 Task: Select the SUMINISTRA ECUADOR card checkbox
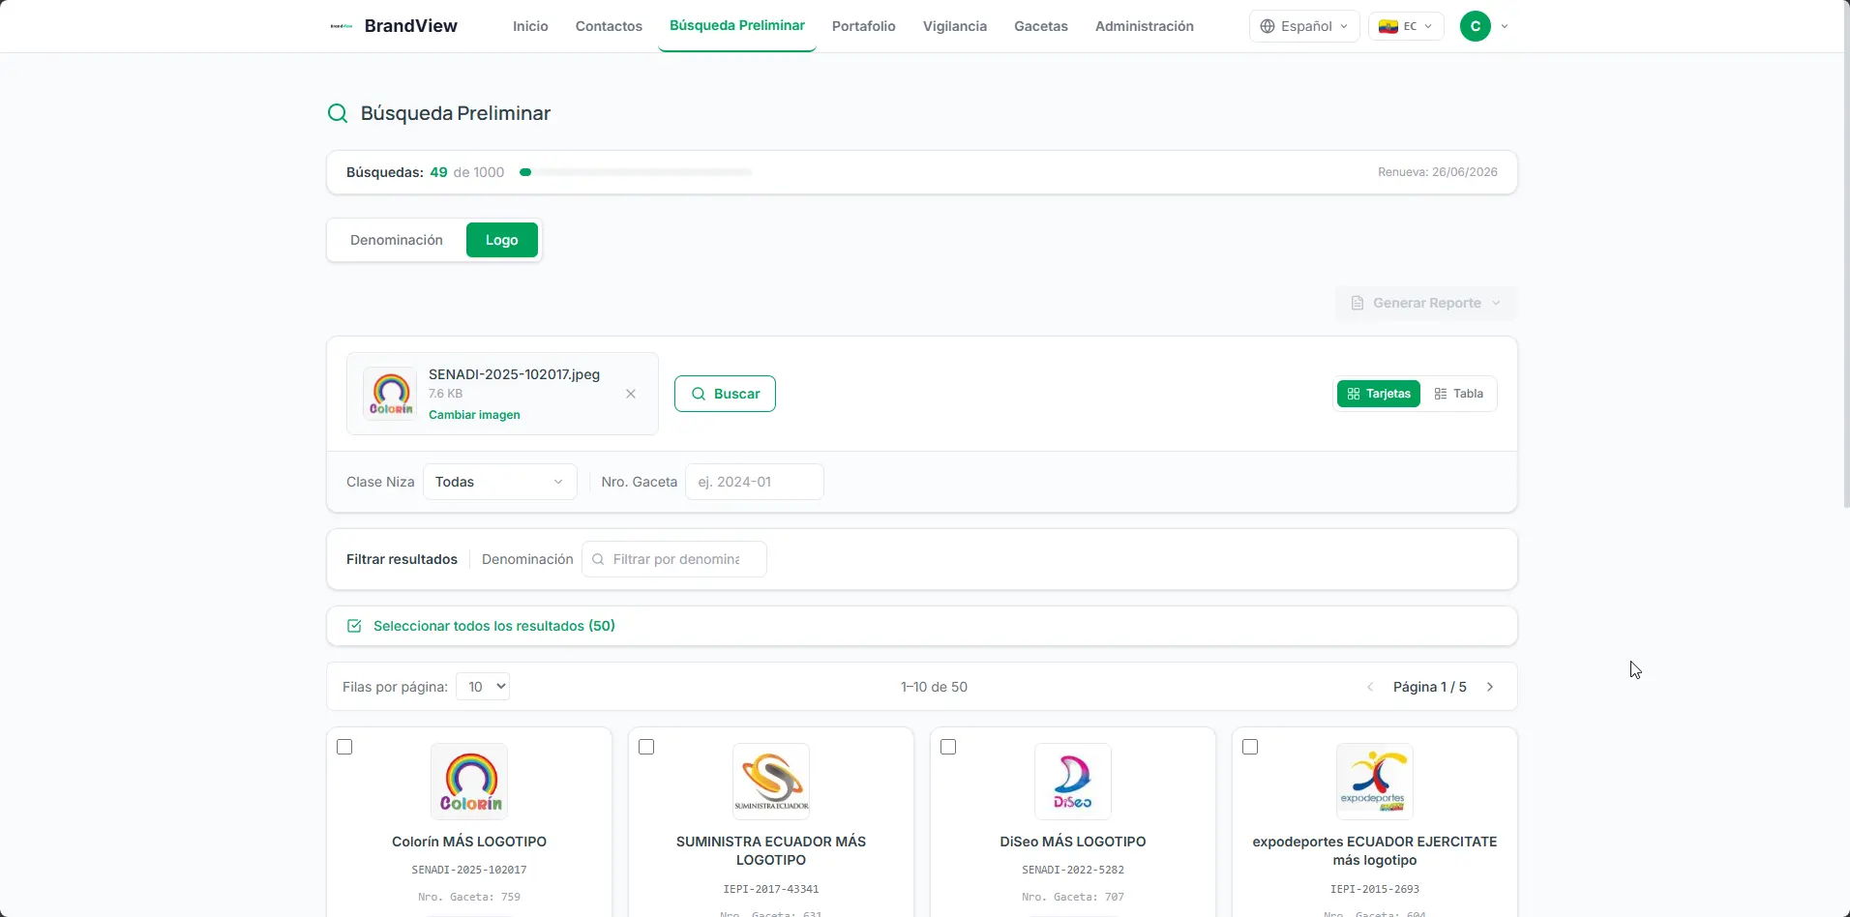click(646, 747)
